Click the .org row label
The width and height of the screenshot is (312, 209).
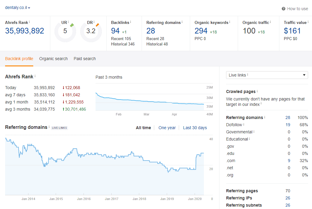tap(230, 175)
